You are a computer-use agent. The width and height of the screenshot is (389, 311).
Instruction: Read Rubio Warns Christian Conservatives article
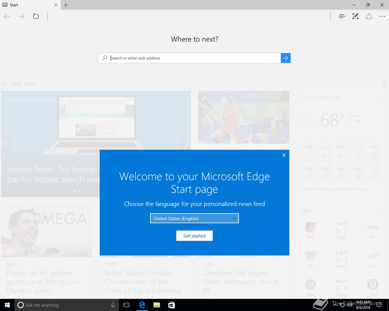[143, 282]
